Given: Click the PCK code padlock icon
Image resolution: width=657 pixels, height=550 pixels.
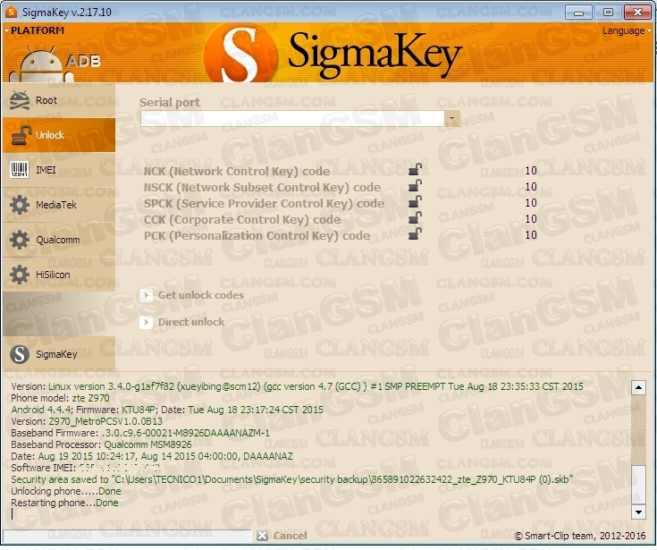Looking at the screenshot, I should [415, 233].
